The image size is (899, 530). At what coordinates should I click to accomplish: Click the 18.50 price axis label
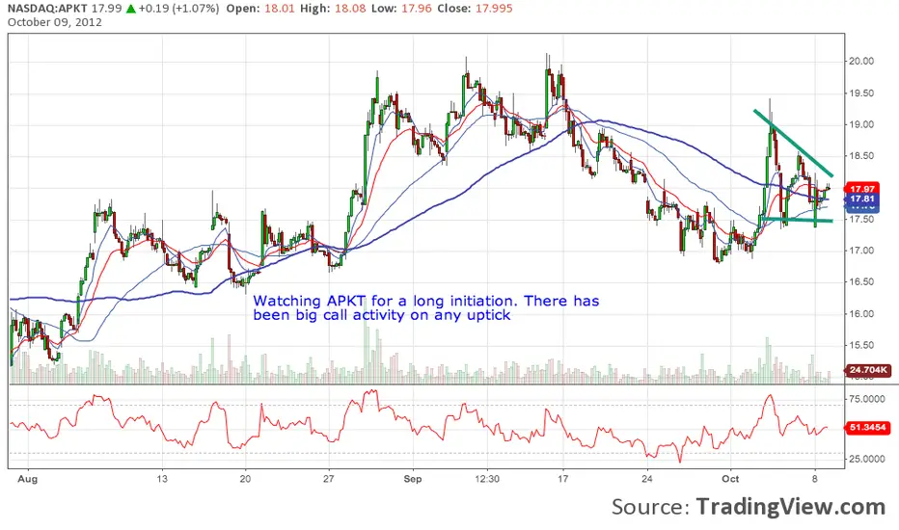coord(861,156)
